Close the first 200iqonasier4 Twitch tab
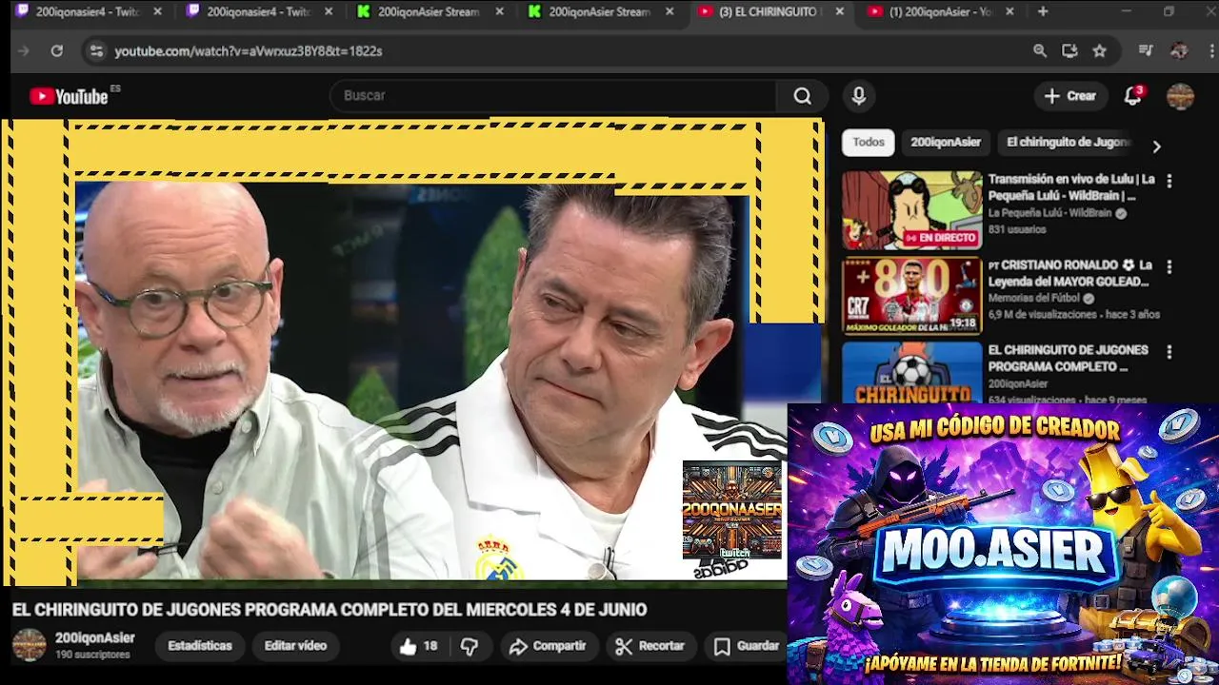Viewport: 1219px width, 685px height. click(157, 11)
